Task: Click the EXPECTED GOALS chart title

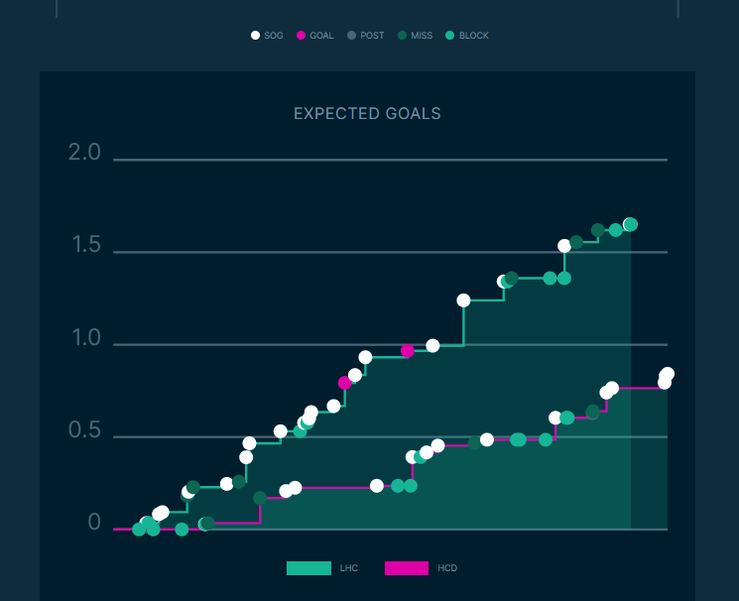Action: click(367, 114)
